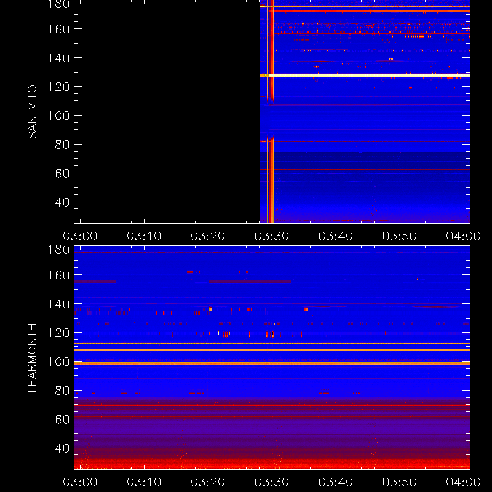This screenshot has height=492, width=492.
Task: Select the 60 tick label on SAN VITO plot
Action: point(62,173)
